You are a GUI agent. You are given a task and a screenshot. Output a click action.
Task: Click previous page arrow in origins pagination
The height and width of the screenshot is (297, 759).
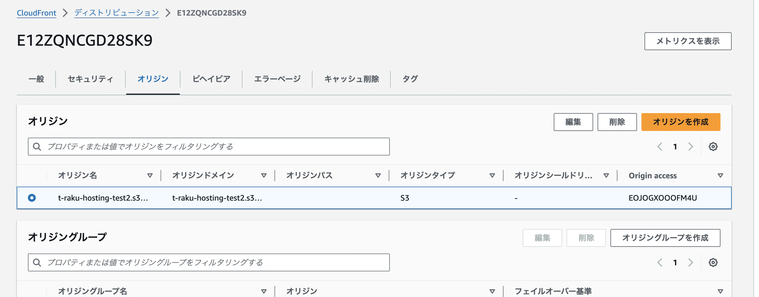[660, 146]
